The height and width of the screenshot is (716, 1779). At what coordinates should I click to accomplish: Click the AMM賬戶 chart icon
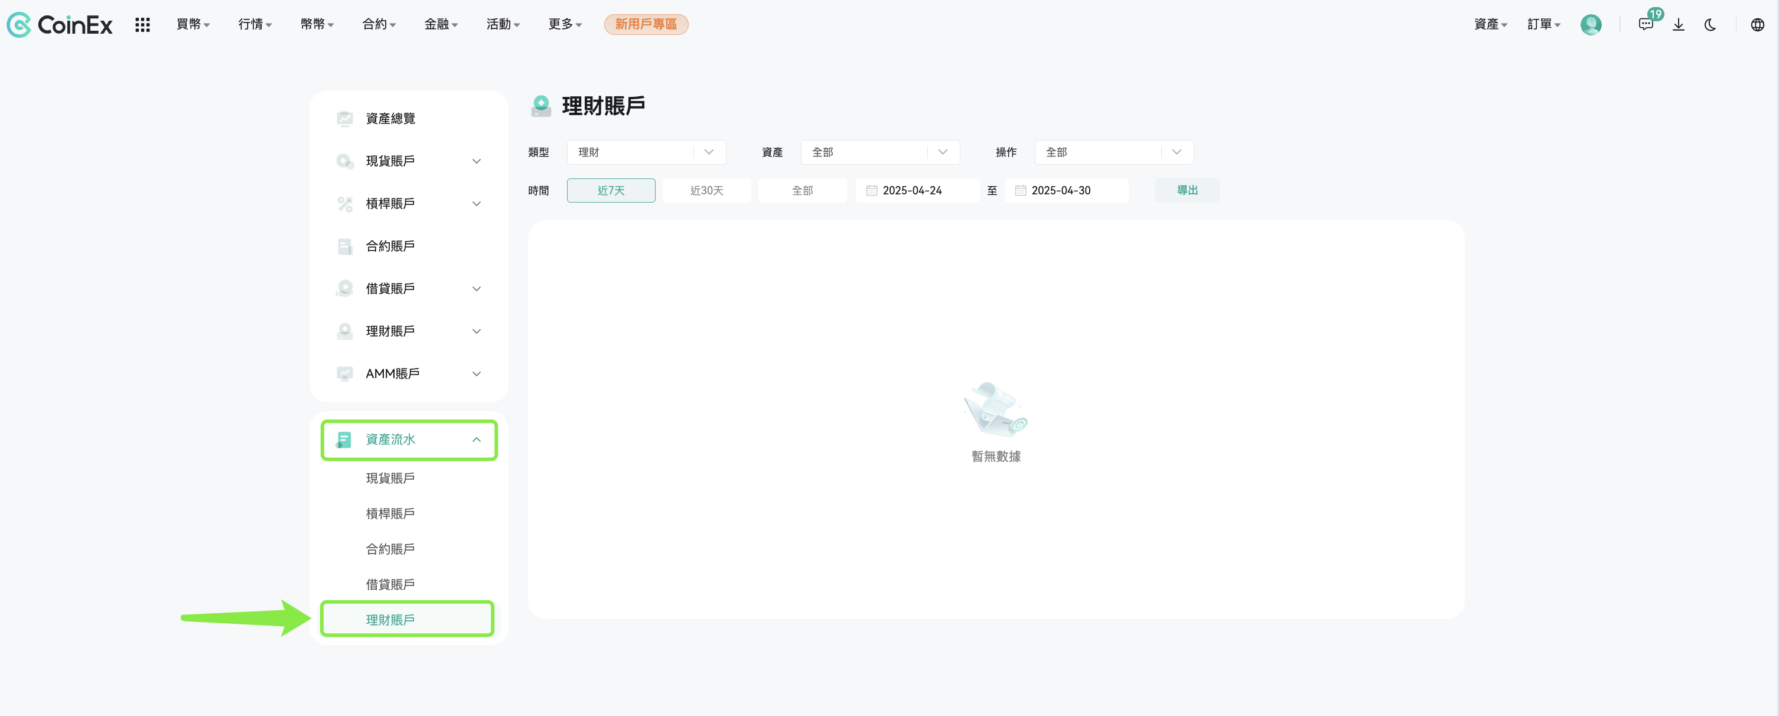[344, 373]
